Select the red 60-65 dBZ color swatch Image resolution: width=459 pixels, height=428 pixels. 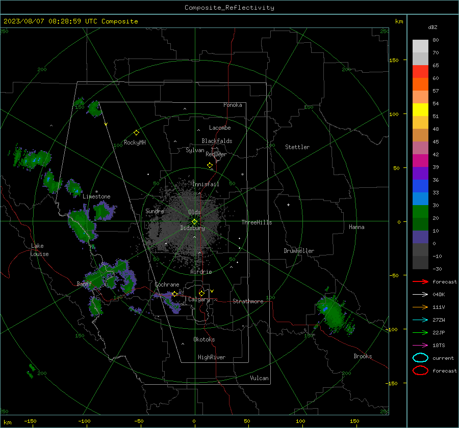(420, 72)
